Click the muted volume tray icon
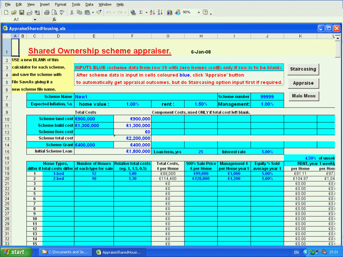This screenshot has width=343, height=257. (324, 252)
